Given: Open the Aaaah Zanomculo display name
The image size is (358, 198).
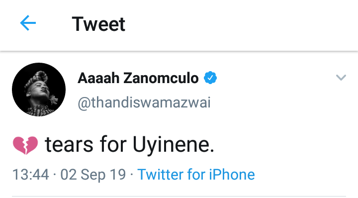Looking at the screenshot, I should tap(138, 78).
